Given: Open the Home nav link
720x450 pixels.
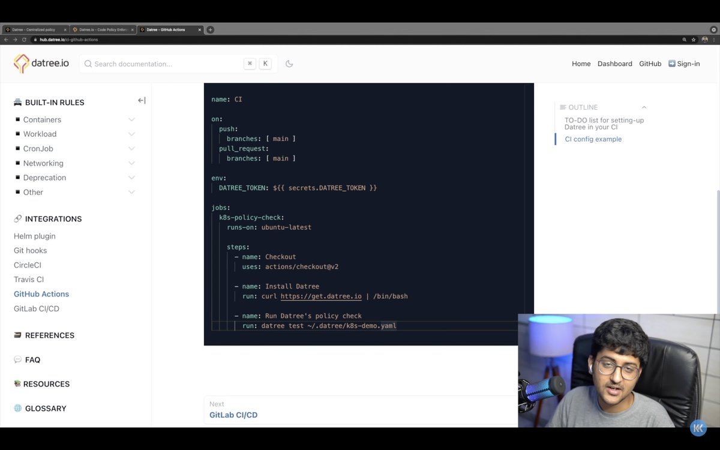Looking at the screenshot, I should click(x=581, y=64).
